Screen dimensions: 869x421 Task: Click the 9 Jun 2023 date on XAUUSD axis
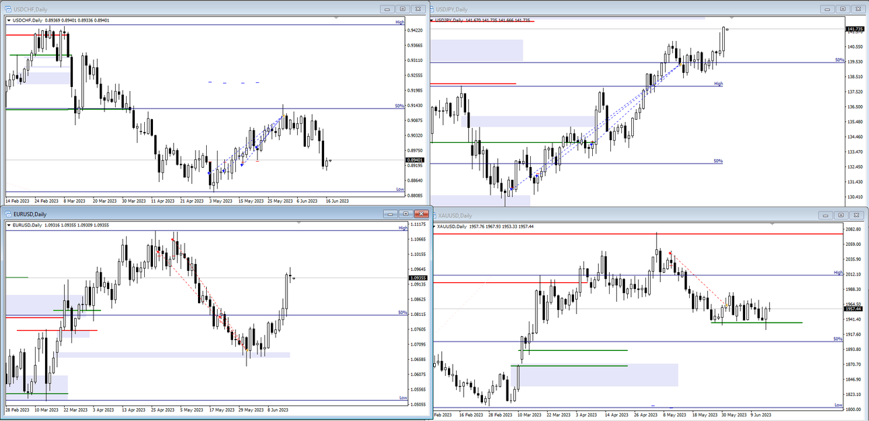pos(761,416)
